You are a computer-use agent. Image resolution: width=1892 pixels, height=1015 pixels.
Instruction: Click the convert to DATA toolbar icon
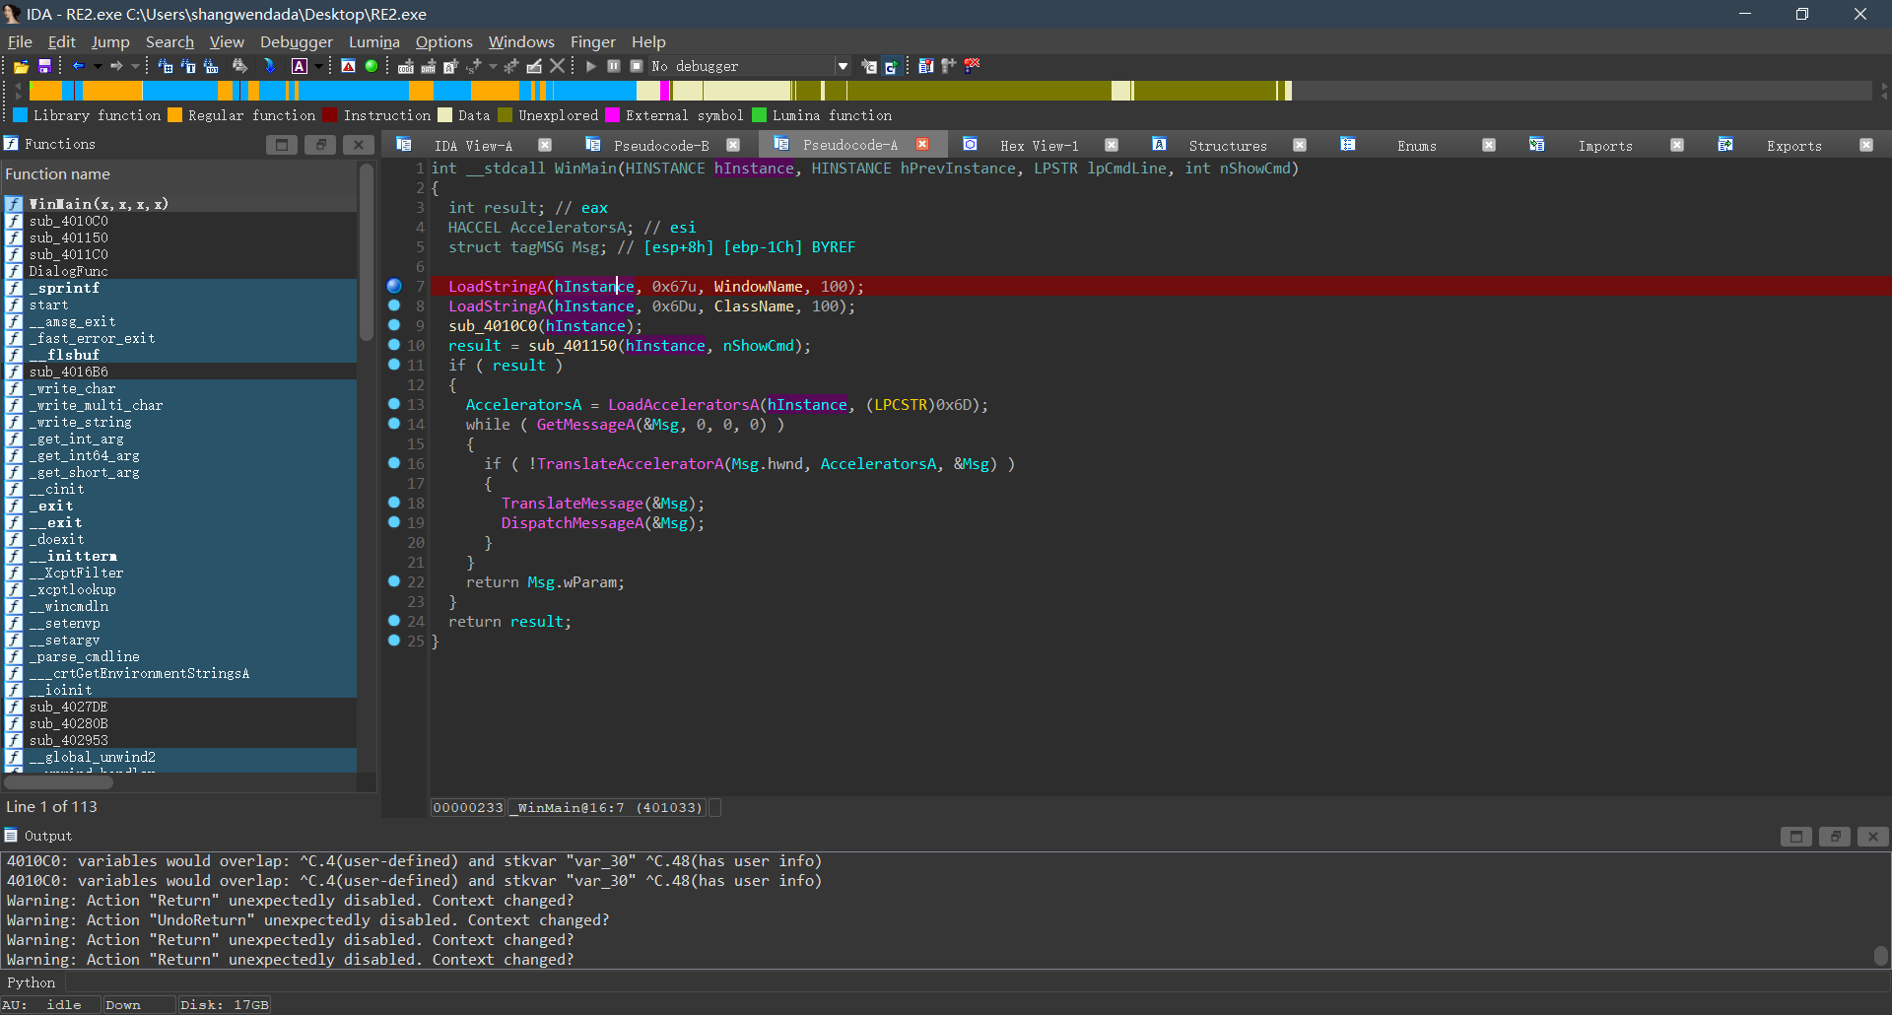428,66
